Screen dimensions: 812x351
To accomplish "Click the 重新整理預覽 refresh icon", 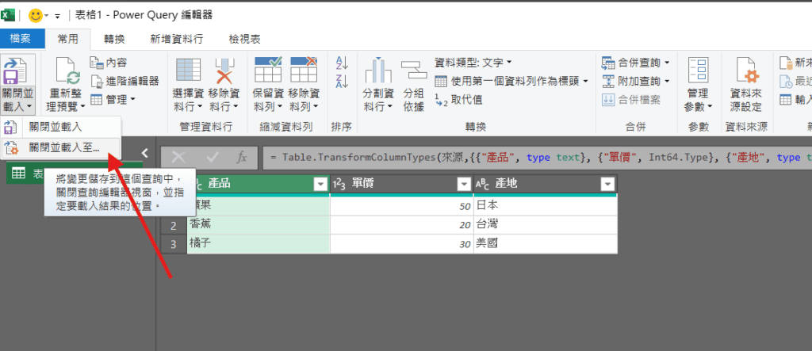I will click(67, 73).
